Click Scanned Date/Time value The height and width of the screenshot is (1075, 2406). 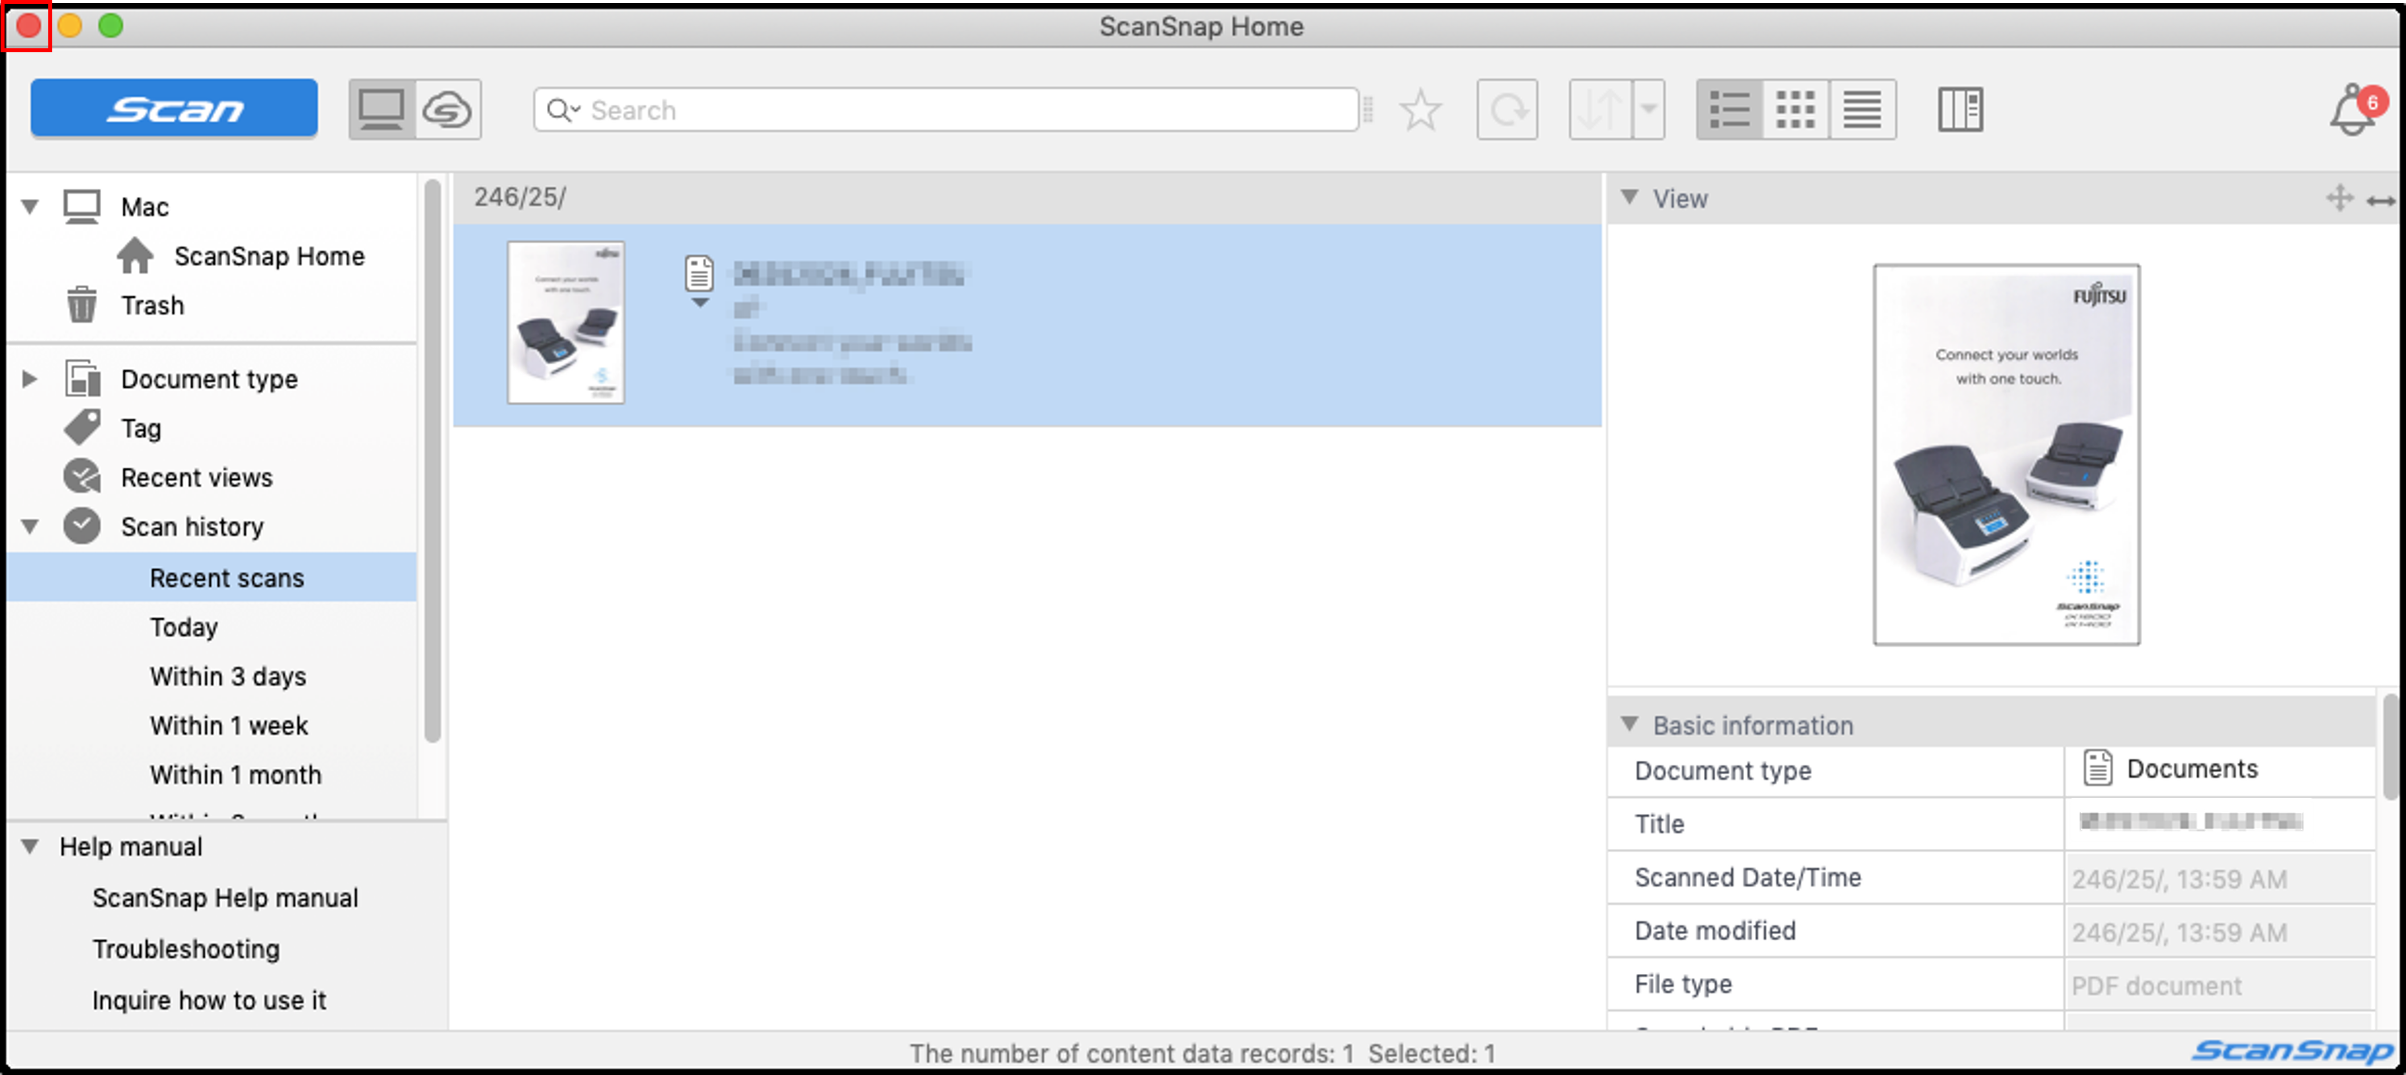[2219, 878]
